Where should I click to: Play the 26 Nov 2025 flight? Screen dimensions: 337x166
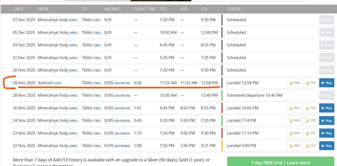pyautogui.click(x=327, y=108)
